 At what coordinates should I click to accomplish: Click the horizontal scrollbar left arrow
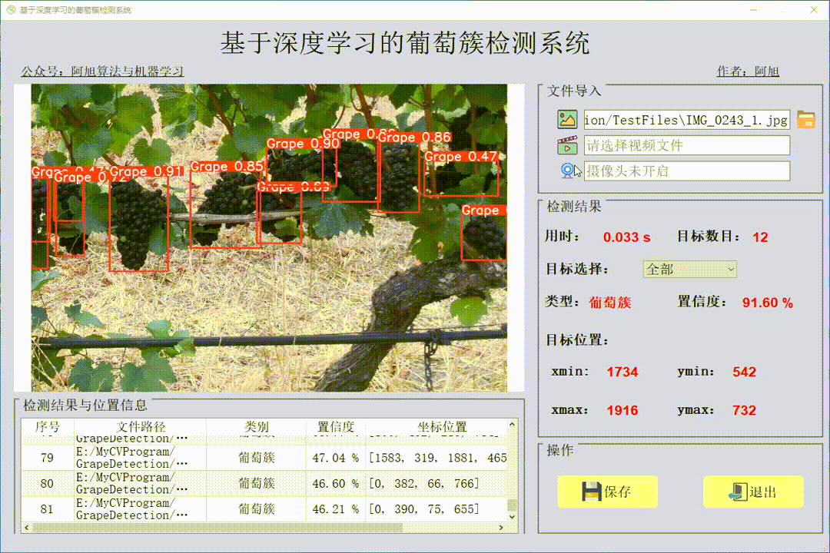coord(26,528)
